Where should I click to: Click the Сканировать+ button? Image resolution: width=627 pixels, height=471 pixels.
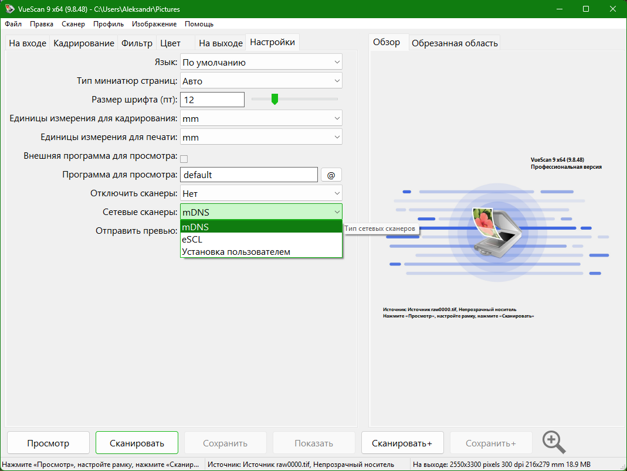(402, 443)
